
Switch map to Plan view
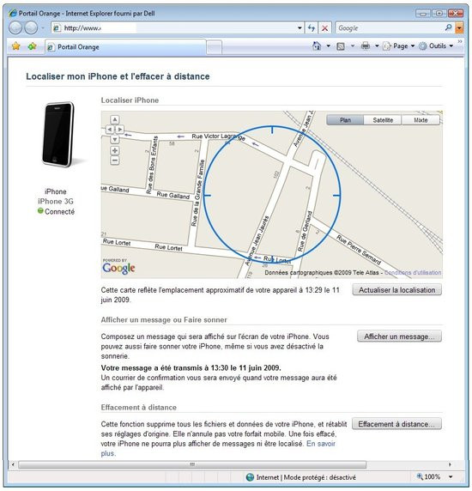click(345, 120)
